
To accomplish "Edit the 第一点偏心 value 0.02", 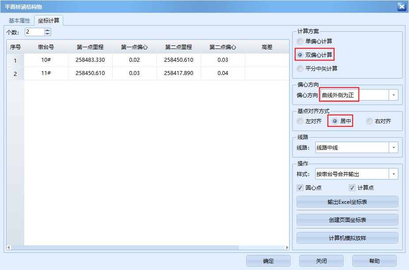I will tap(135, 60).
